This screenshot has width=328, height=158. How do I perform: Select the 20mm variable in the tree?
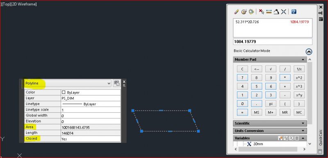[258, 144]
